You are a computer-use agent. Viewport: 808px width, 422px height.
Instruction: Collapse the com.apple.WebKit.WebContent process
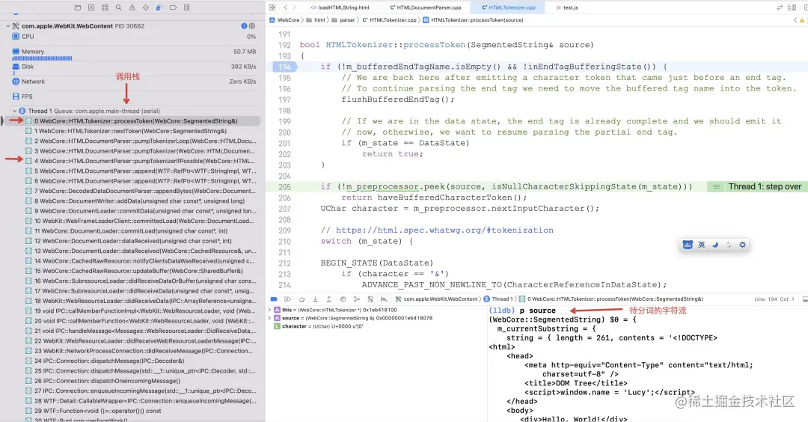click(x=7, y=25)
